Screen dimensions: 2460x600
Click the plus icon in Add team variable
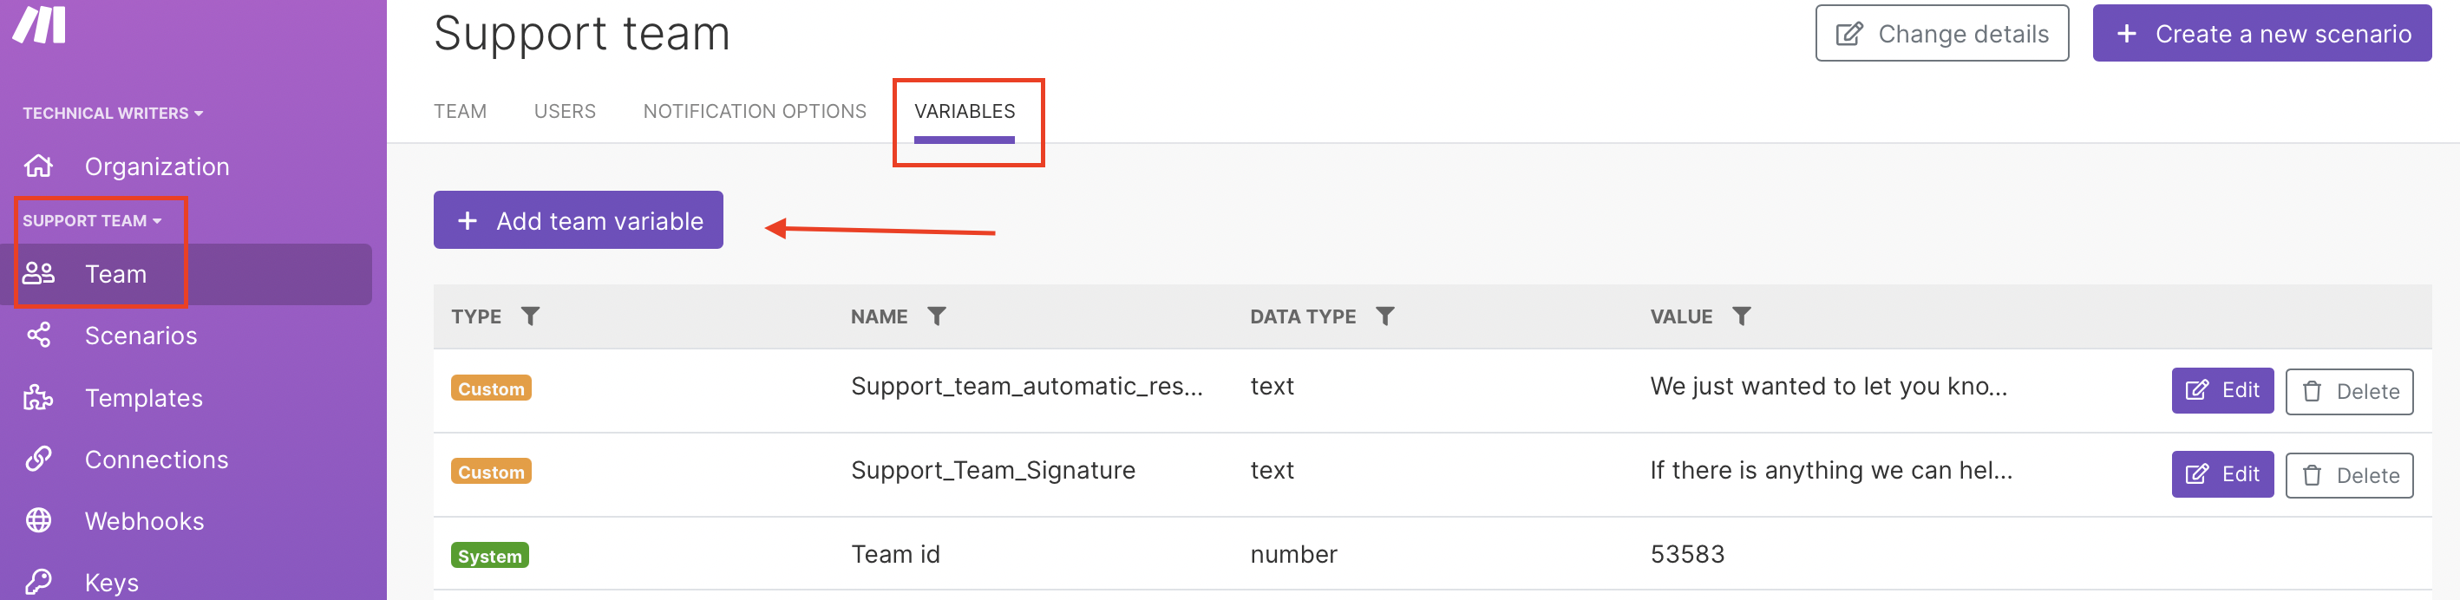[x=467, y=221]
